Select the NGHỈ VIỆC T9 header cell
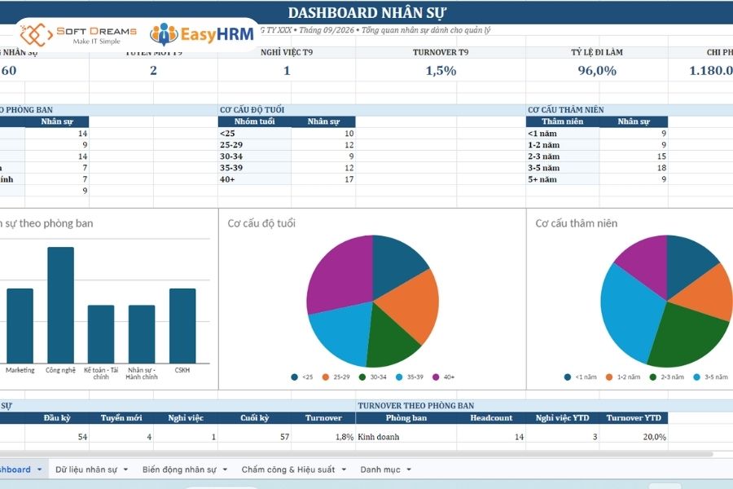Screen dimensions: 733x489 pyautogui.click(x=287, y=52)
